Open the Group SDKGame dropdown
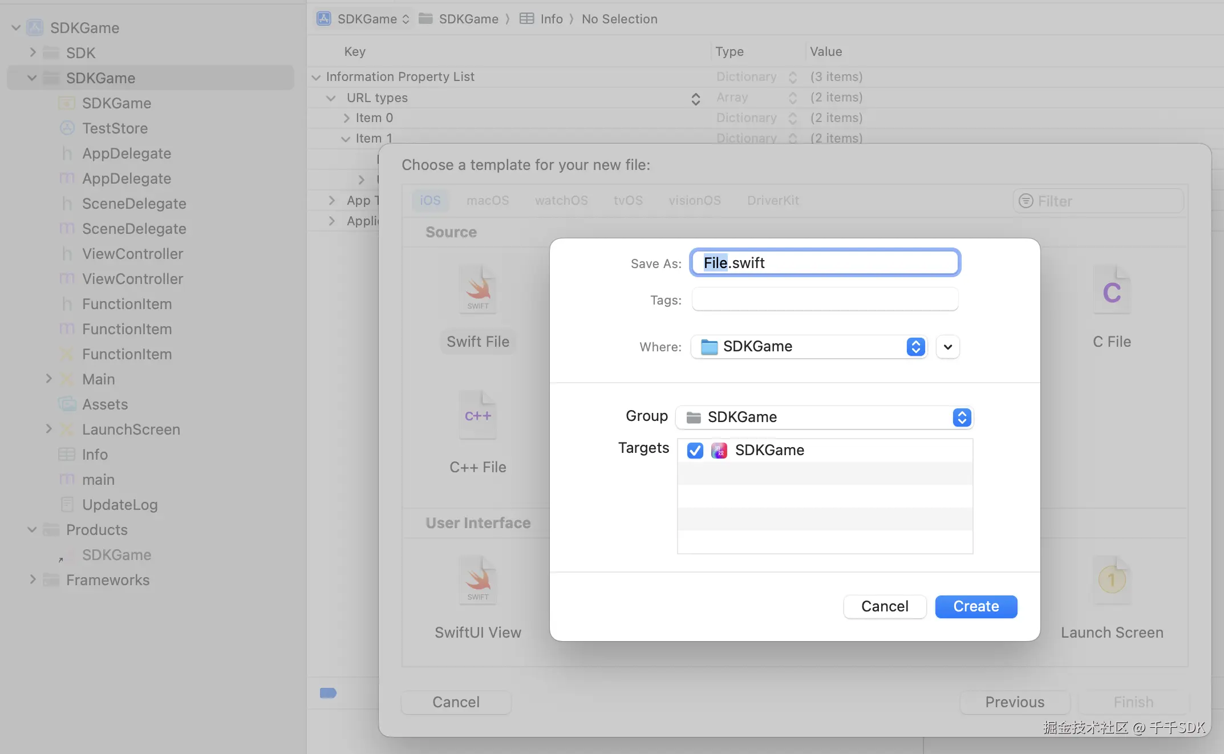Image resolution: width=1224 pixels, height=754 pixels. pyautogui.click(x=824, y=417)
